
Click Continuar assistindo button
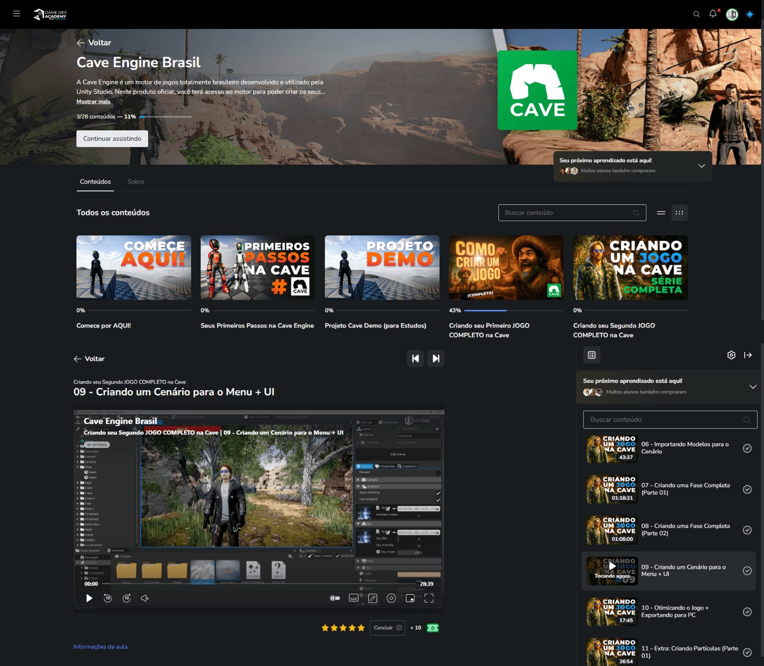(112, 138)
